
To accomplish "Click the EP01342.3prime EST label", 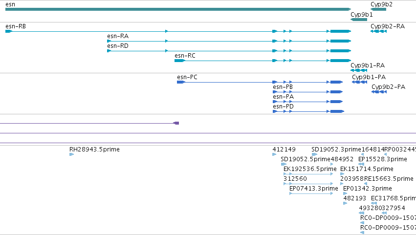I will pos(368,189).
